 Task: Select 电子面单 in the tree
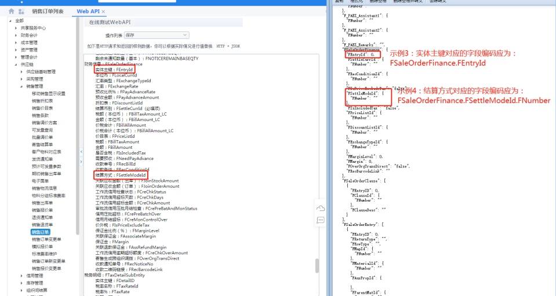point(40,181)
